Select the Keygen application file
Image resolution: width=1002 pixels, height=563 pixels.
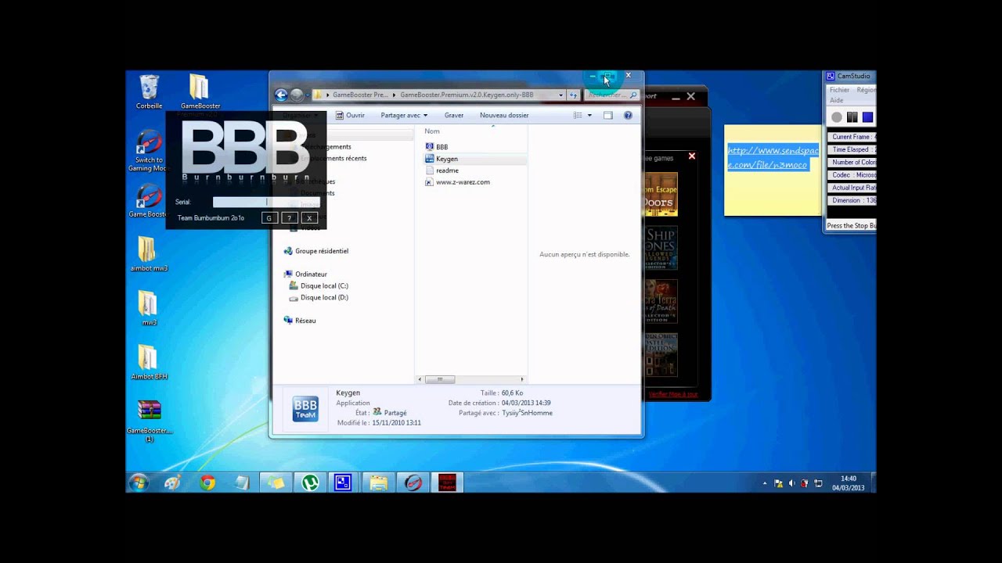point(474,159)
